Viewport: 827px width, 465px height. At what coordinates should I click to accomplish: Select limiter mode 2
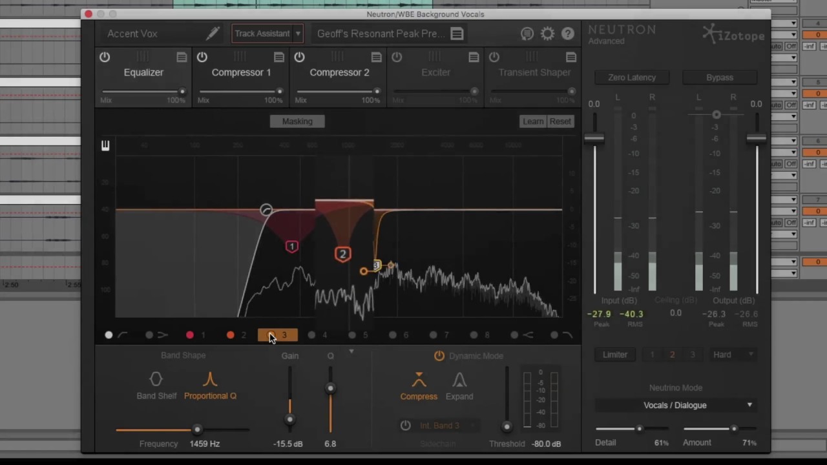[x=672, y=355]
